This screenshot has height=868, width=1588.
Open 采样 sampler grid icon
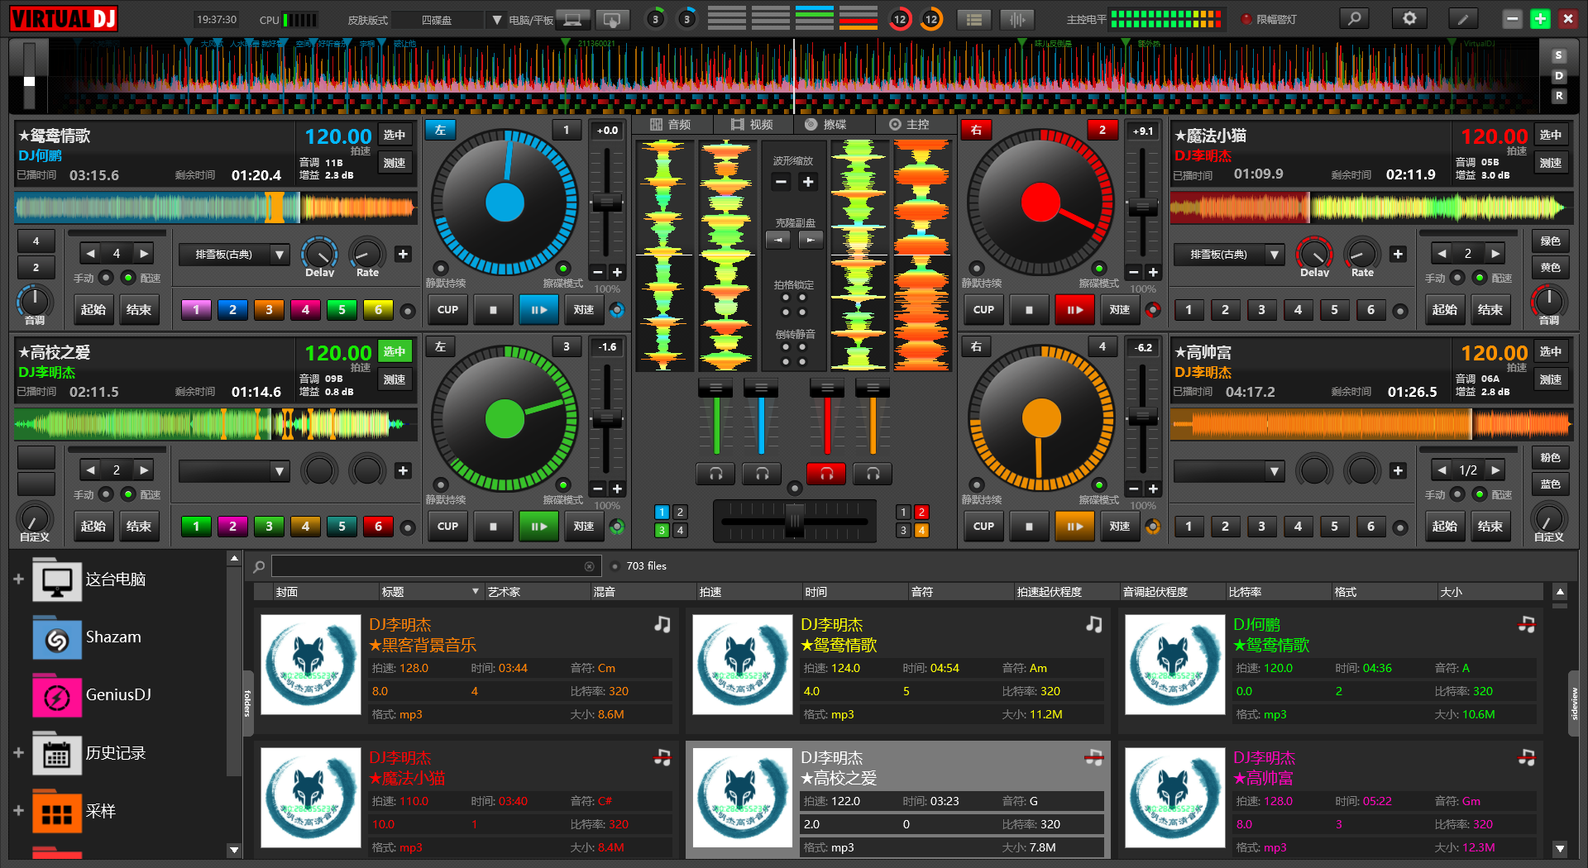point(57,812)
